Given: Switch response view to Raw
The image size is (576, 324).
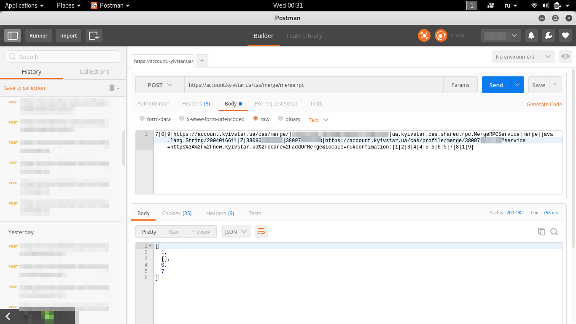Looking at the screenshot, I should [x=174, y=232].
